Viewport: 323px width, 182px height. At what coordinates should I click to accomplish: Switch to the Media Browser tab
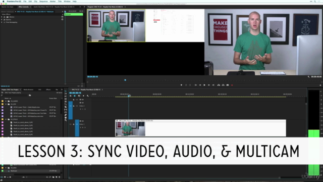click(28, 89)
